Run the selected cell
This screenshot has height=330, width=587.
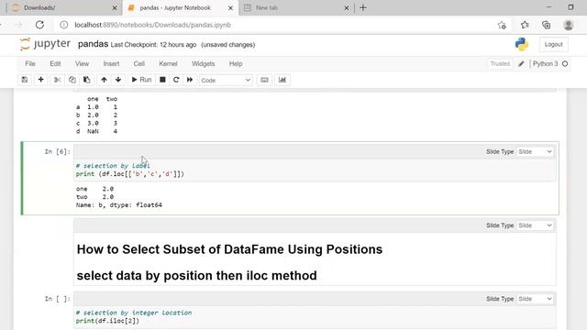141,80
